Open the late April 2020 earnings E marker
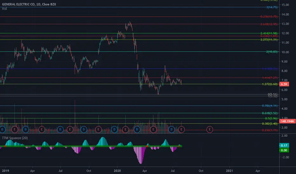Image resolution: width=296 pixels, height=174 pixels. (153, 129)
